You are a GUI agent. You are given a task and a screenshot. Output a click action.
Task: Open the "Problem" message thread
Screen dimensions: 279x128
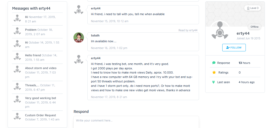click(31, 30)
